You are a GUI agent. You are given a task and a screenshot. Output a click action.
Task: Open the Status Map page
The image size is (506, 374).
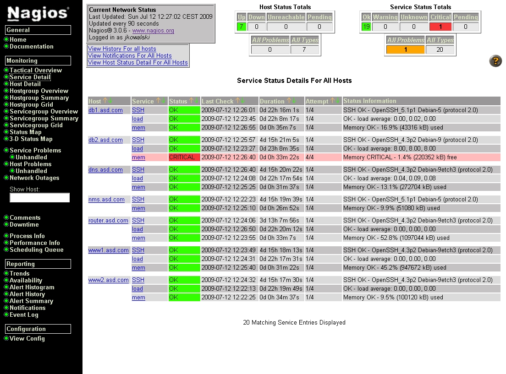point(26,132)
